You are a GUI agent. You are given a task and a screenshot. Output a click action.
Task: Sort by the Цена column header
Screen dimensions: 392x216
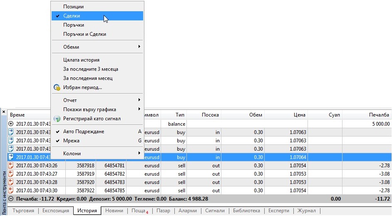[286, 115]
